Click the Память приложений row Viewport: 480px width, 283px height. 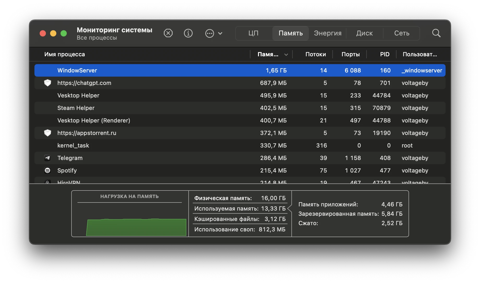tap(350, 204)
